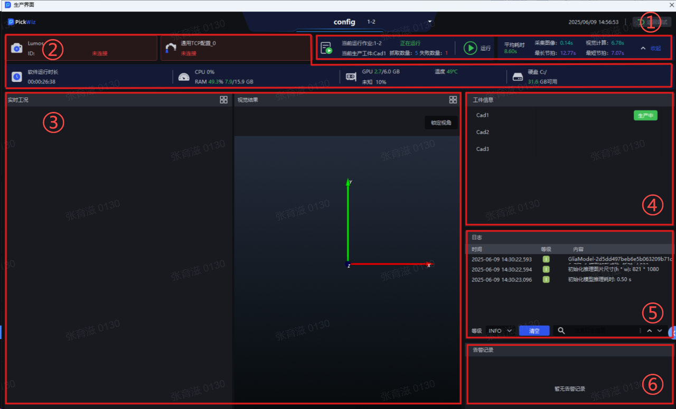Click the hard disk C: icon

point(518,77)
